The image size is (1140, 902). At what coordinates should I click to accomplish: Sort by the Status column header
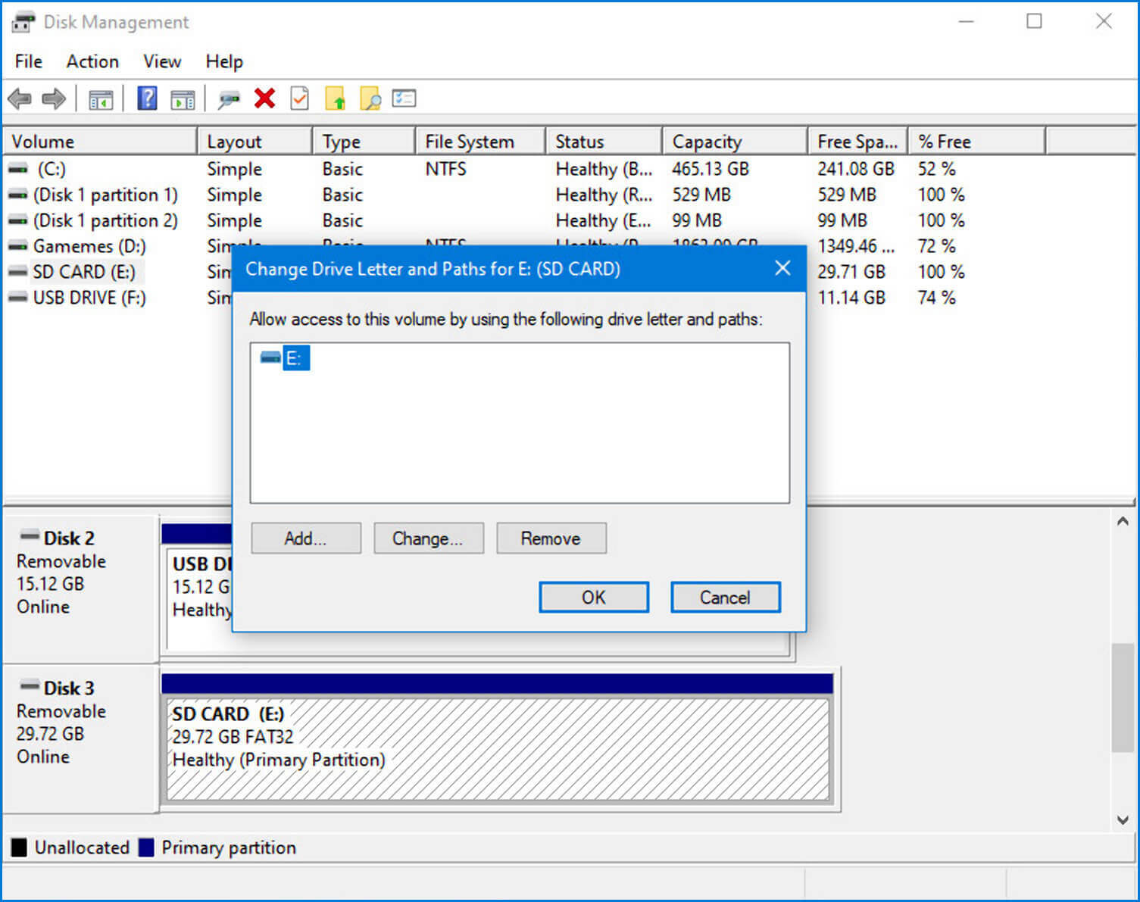coord(604,142)
